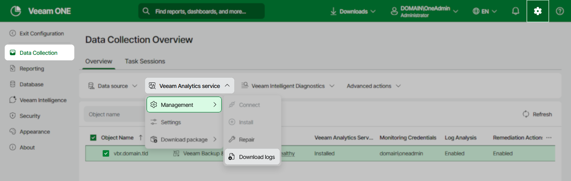571x181 pixels.
Task: Click the Downloads arrow icon
Action: (334, 11)
